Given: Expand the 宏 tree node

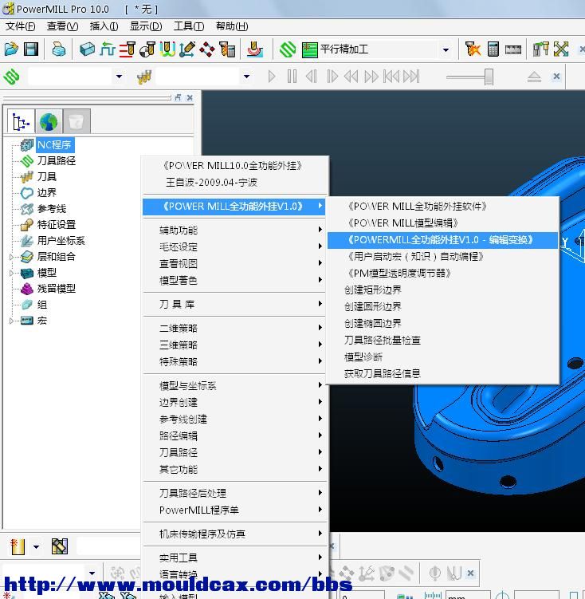Looking at the screenshot, I should point(11,321).
